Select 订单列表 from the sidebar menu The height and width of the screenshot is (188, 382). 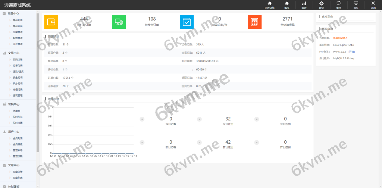[x=18, y=65]
